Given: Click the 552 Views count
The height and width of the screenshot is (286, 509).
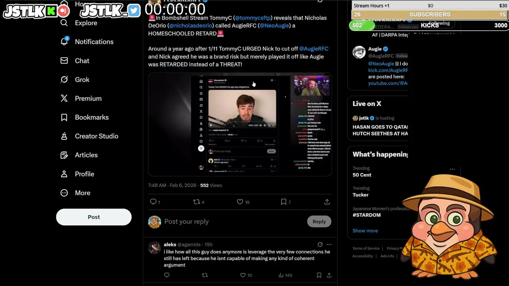Looking at the screenshot, I should coord(211,185).
